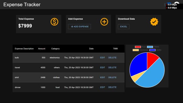Image resolution: width=183 pixels, height=103 pixels.
Task: Click the date cell in bulb row
Action: pos(79,58)
